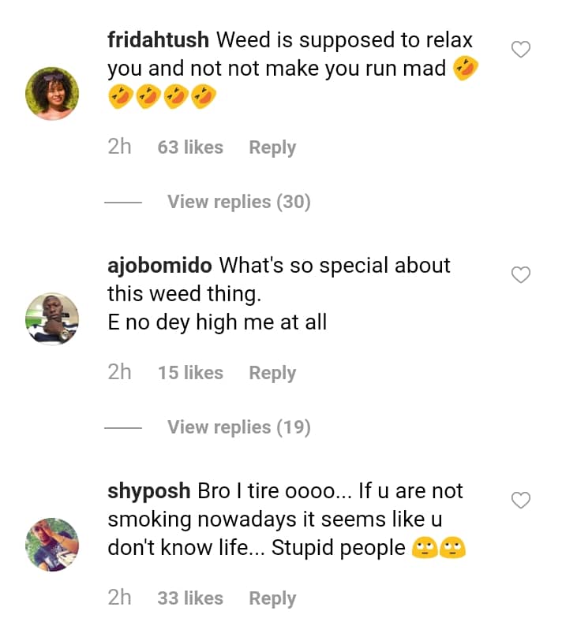This screenshot has width=562, height=622.
Task: Open shyposh's profile picture
Action: click(x=53, y=544)
